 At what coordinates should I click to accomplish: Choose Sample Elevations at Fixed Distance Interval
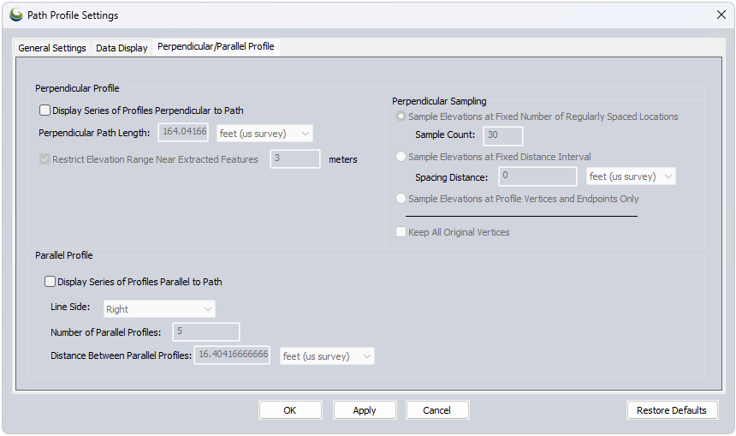401,158
